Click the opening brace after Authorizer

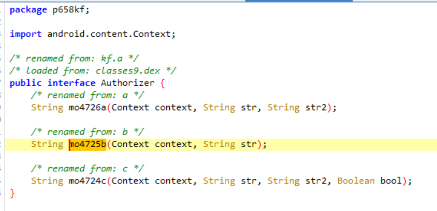point(162,83)
